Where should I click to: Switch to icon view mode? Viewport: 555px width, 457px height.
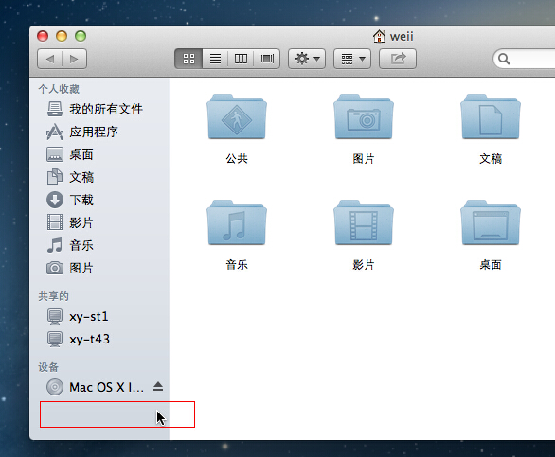[188, 59]
